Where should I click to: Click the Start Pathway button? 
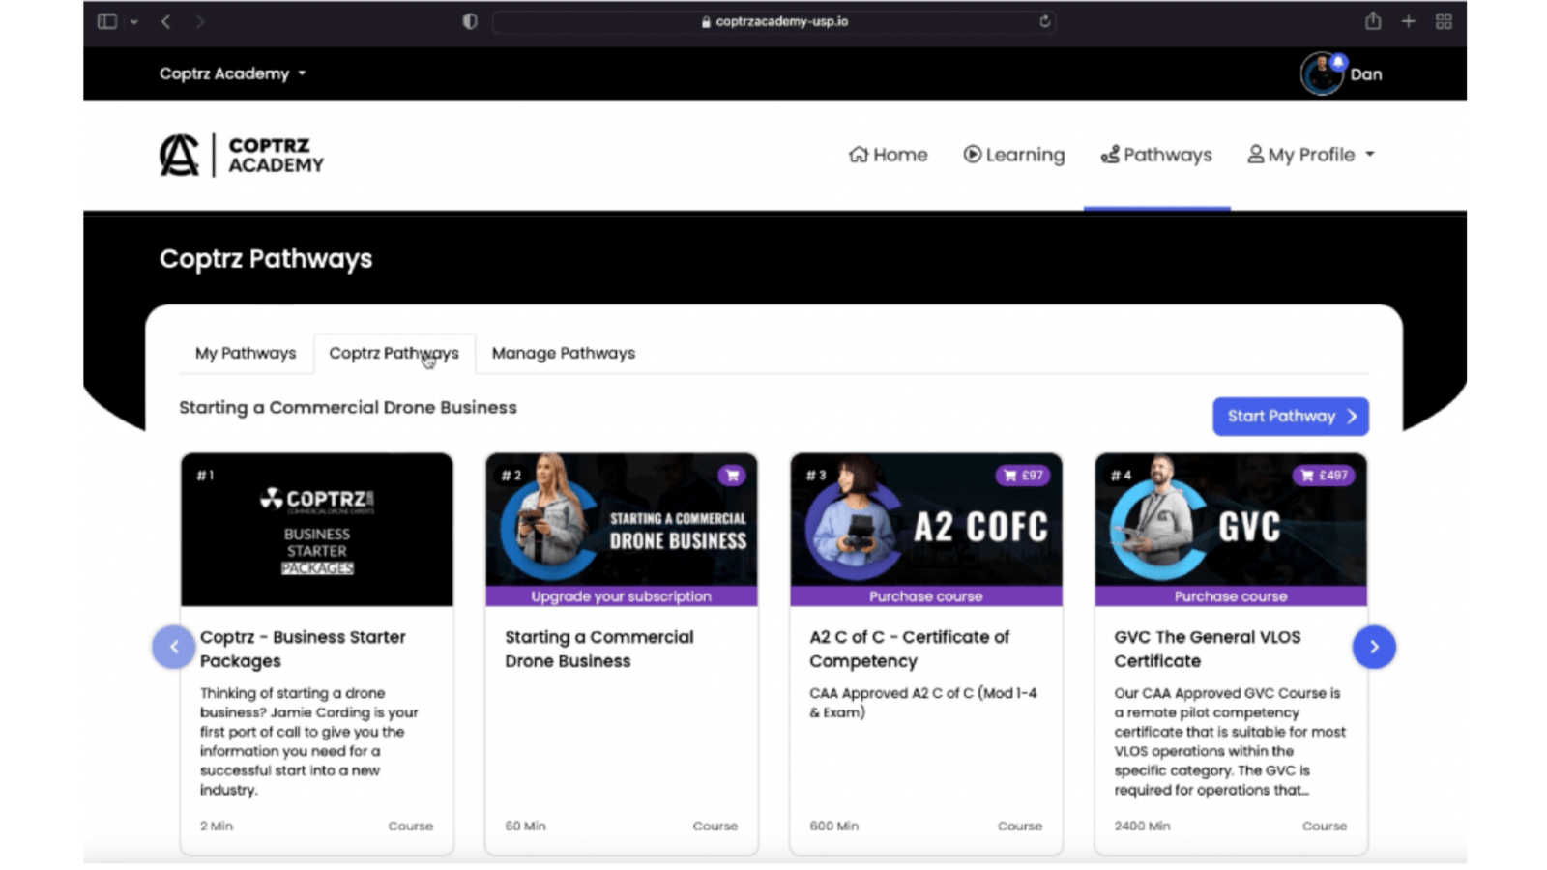point(1290,416)
